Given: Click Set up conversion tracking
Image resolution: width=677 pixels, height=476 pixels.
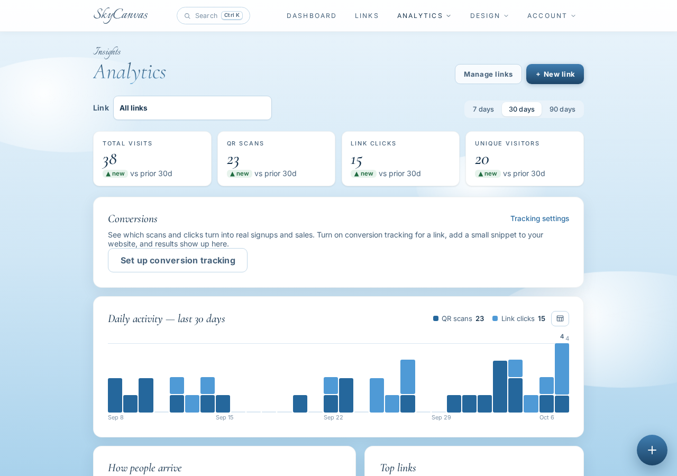Looking at the screenshot, I should [x=178, y=260].
